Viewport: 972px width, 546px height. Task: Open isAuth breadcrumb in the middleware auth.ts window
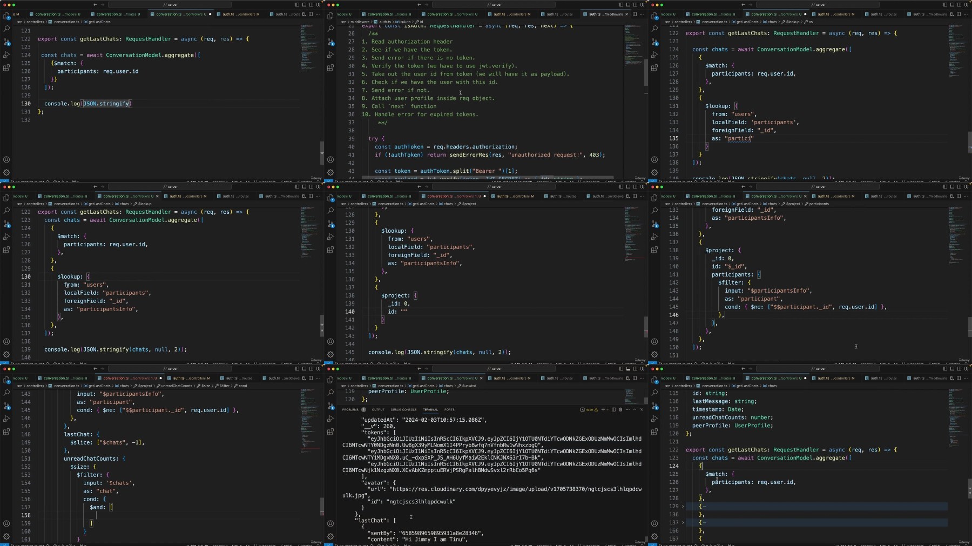404,22
